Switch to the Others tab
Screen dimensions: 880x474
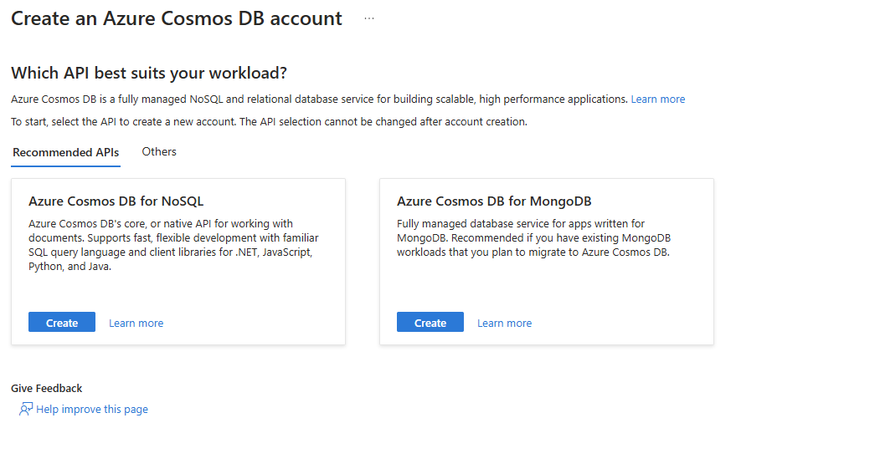pos(159,152)
